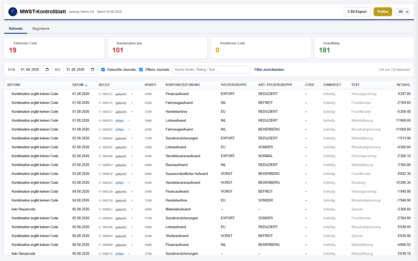Viewport: 418px width, 261px height.
Task: Sort by the BETRAG column header
Action: click(403, 85)
